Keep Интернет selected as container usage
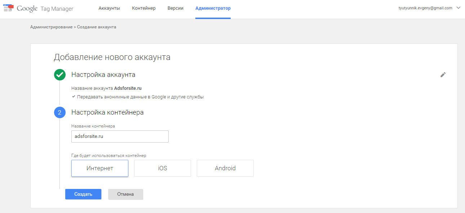 [x=99, y=168]
